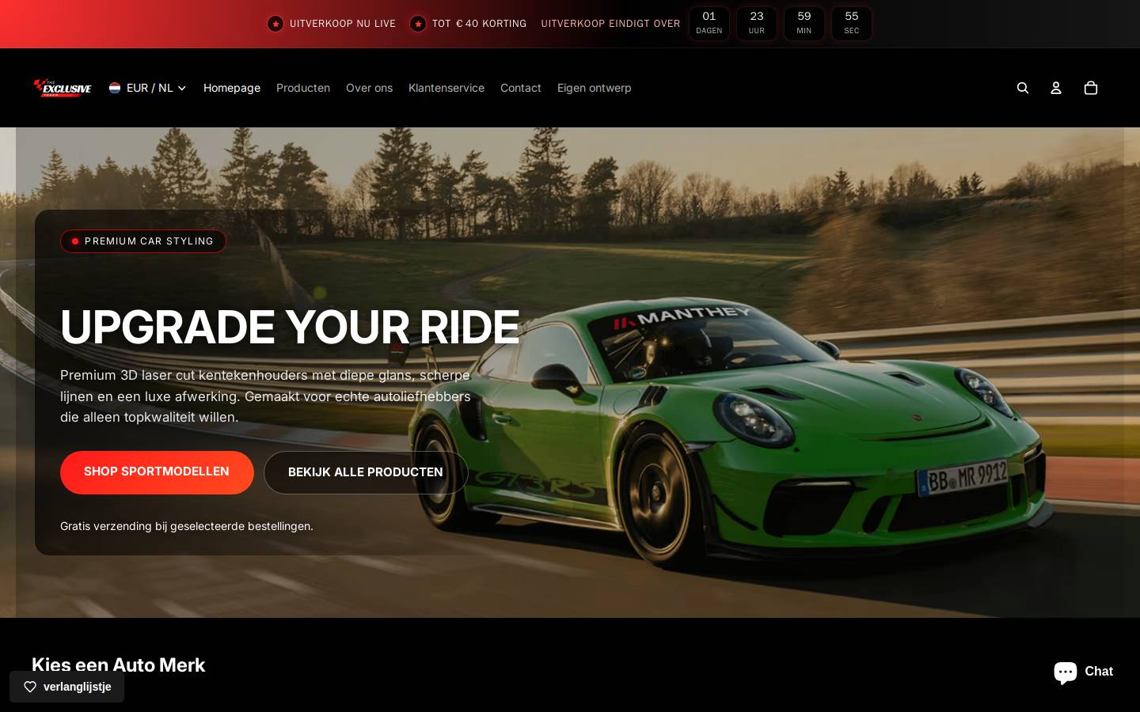Open the Klantenservice menu item

pos(446,88)
